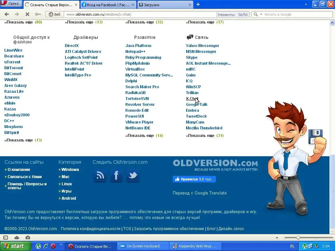
Task: Open footer category Android link
Action: click(69, 198)
